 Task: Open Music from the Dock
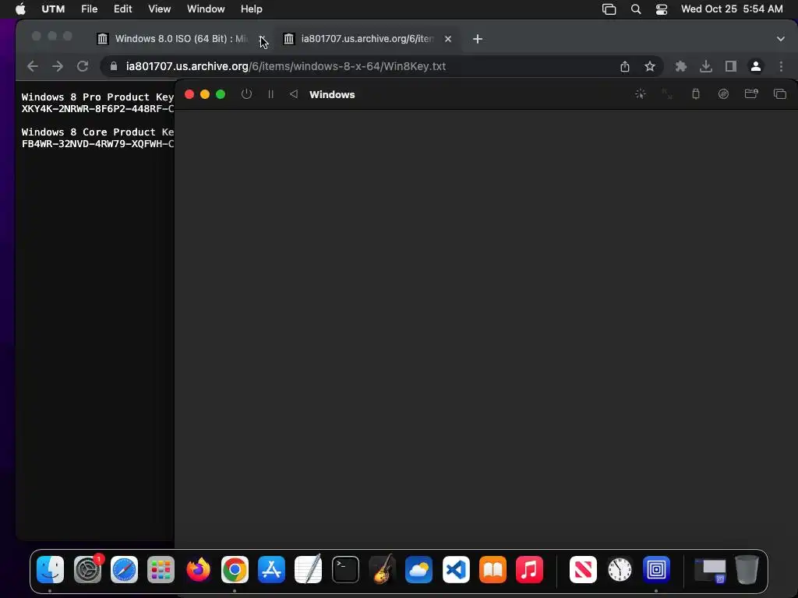[529, 569]
